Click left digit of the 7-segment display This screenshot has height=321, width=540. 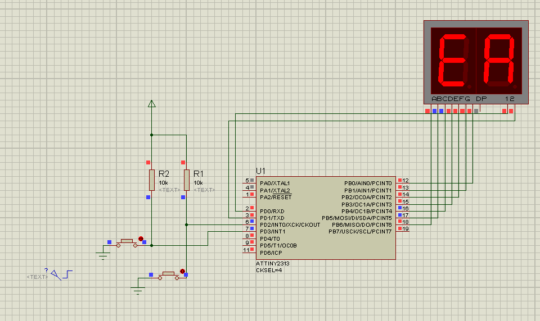[453, 61]
